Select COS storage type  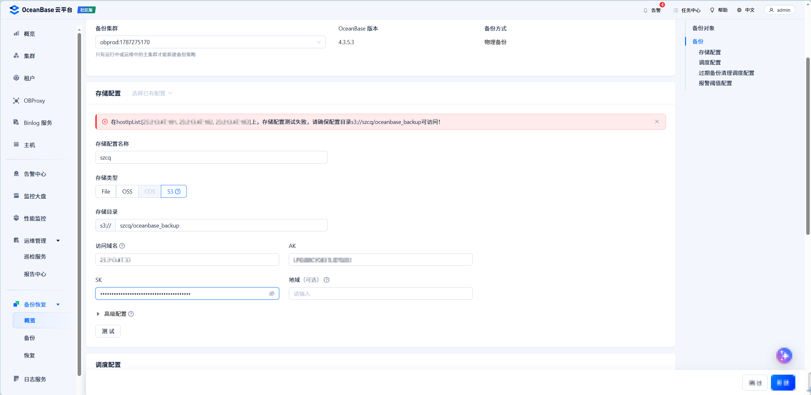point(150,191)
